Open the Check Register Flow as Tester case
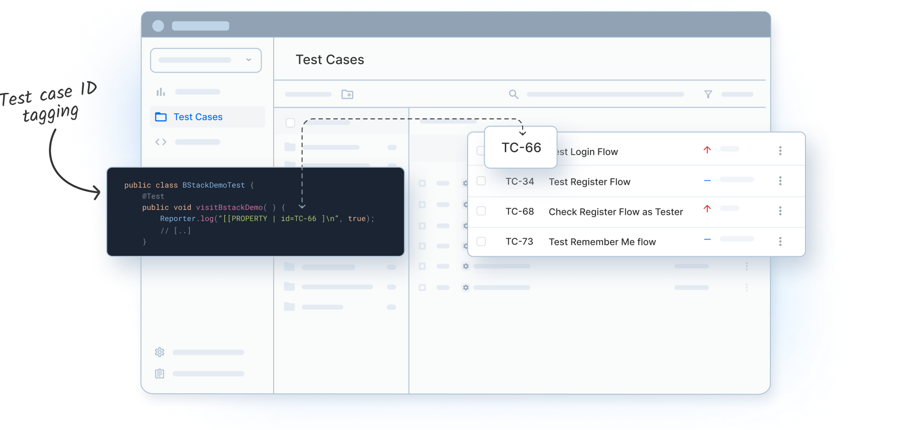 click(x=615, y=211)
